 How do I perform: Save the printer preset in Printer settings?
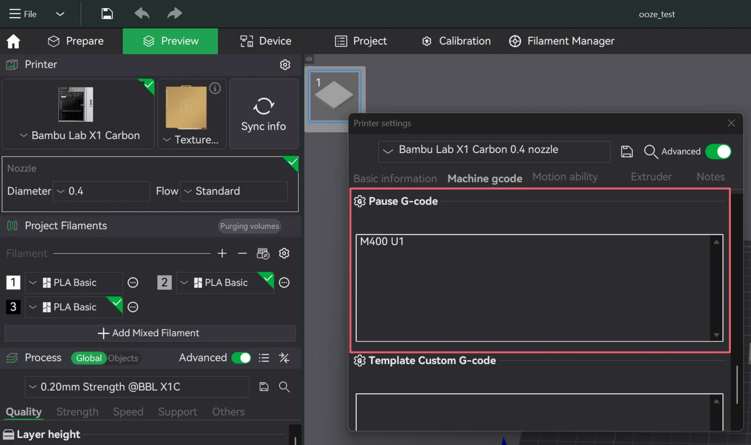pyautogui.click(x=627, y=151)
